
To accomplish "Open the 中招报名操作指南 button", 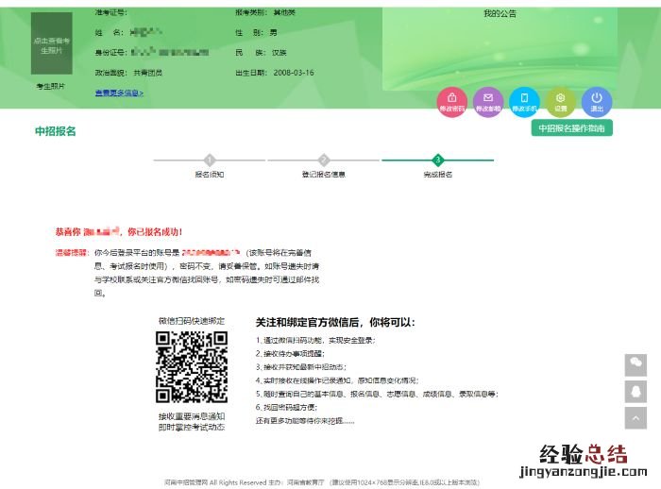I will [571, 128].
